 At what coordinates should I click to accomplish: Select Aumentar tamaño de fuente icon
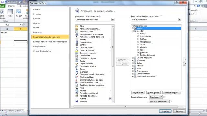(77, 37)
